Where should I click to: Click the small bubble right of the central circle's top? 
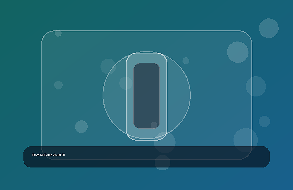point(186,61)
